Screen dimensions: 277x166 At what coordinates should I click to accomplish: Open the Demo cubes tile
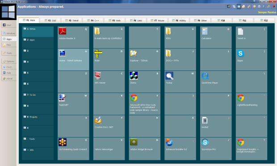(144, 82)
